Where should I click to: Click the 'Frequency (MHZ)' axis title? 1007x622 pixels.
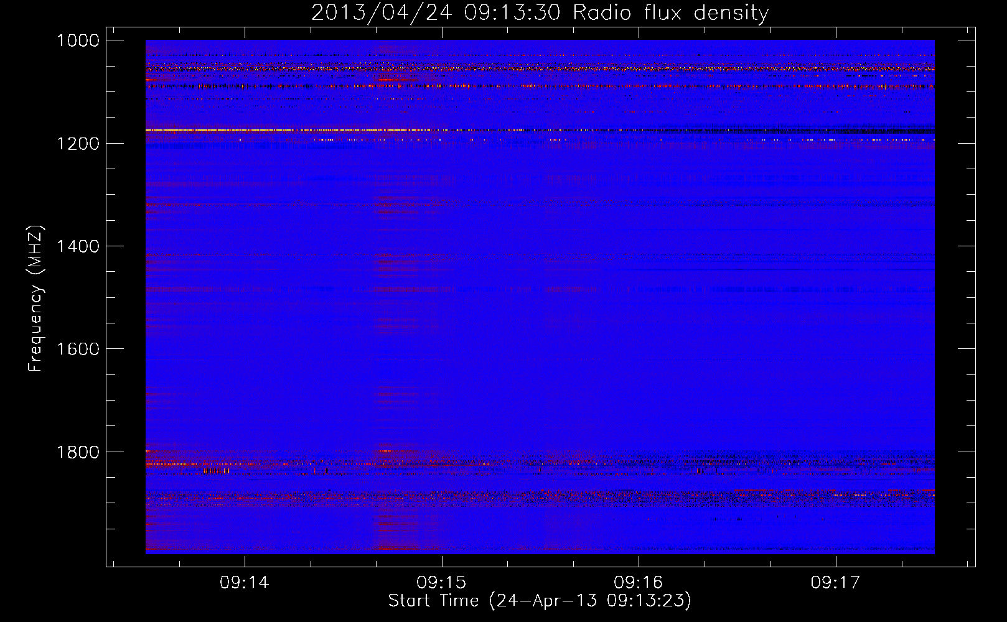(36, 298)
